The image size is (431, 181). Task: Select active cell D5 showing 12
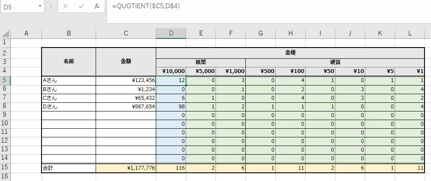(171, 81)
